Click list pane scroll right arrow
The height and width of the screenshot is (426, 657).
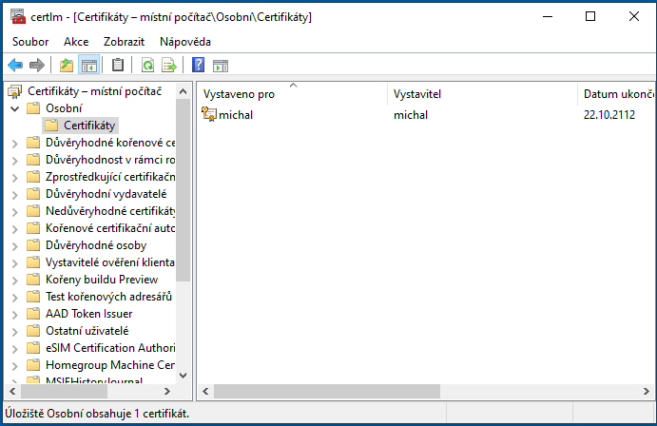[647, 391]
